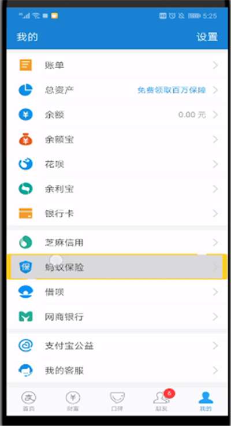Switch to the 首页 home tab
This screenshot has height=426, width=231.
tap(28, 401)
